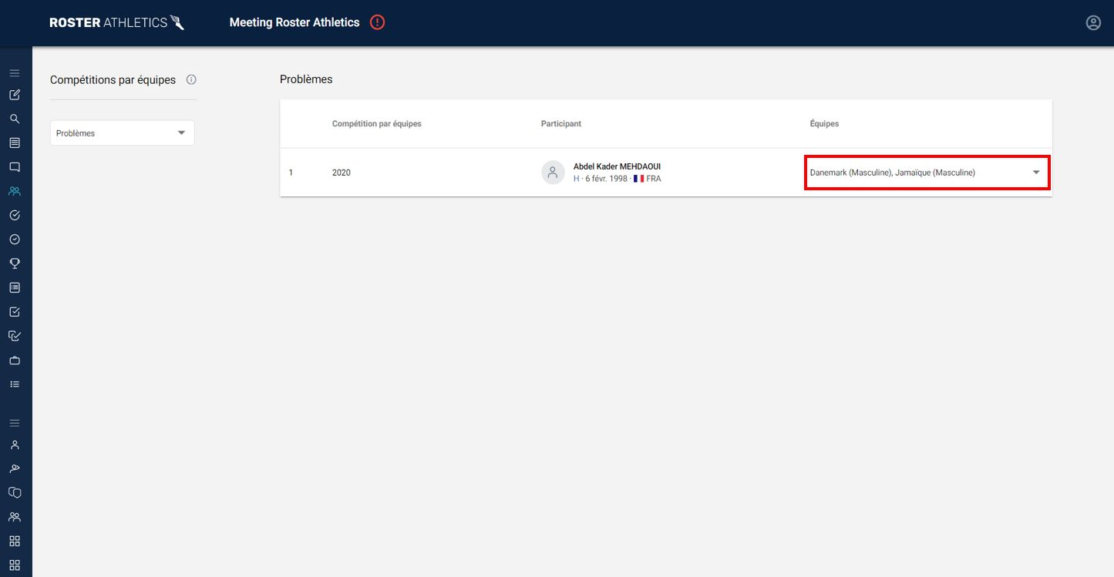Click the double checkbox icon in the sidebar

(15, 336)
